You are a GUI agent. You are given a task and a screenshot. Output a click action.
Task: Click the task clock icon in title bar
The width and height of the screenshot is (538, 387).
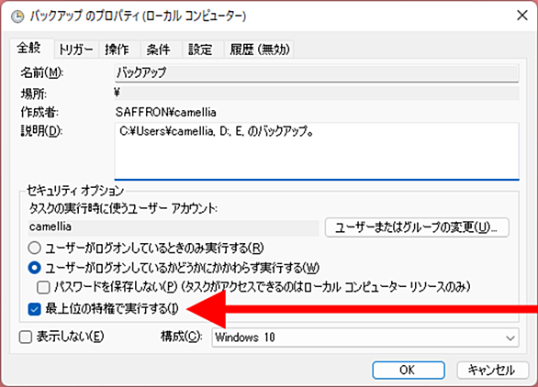click(17, 17)
